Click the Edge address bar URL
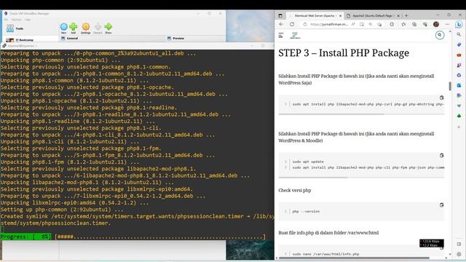Screen dimensions: 466x262 coord(328,24)
